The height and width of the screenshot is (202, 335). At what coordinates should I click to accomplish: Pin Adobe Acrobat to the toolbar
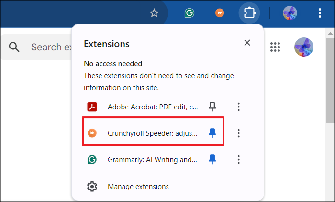point(212,107)
